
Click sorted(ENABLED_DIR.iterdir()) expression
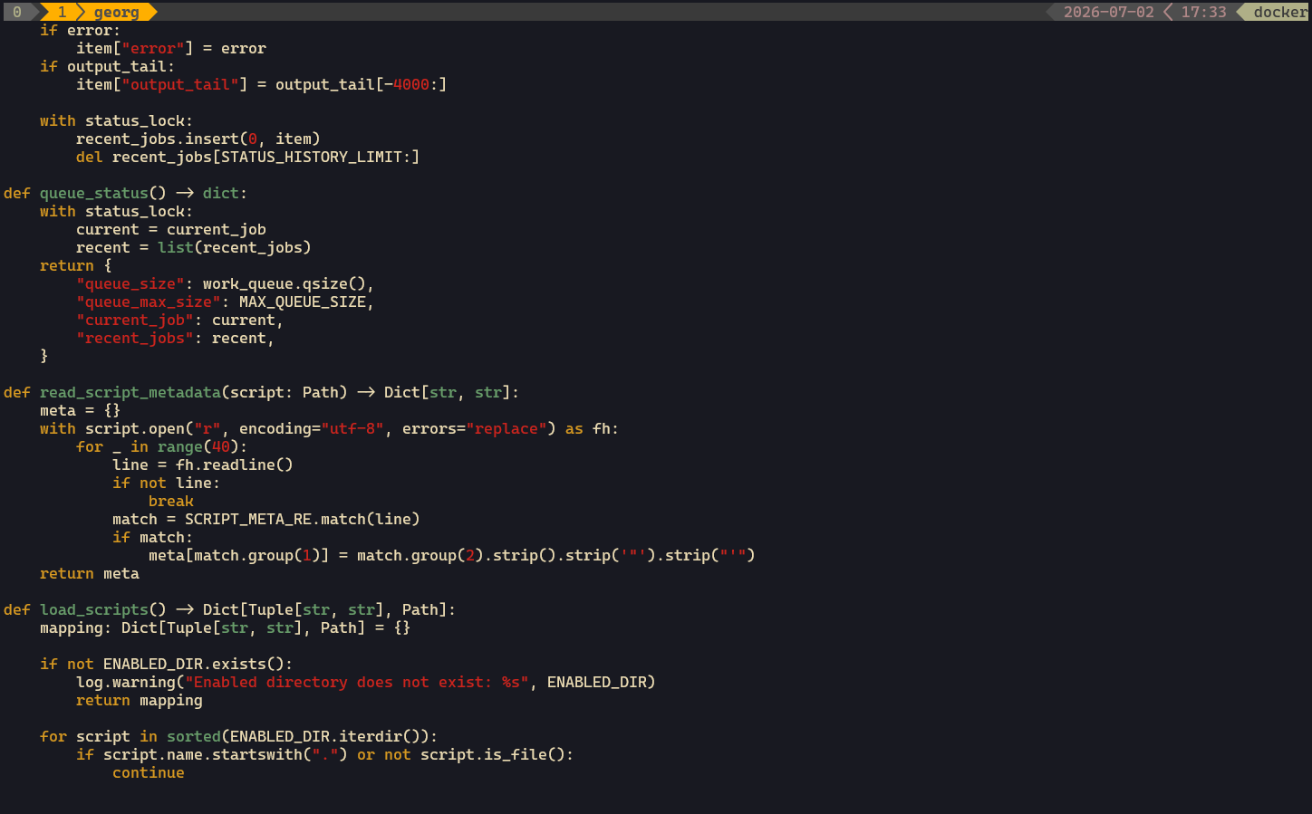pos(298,736)
